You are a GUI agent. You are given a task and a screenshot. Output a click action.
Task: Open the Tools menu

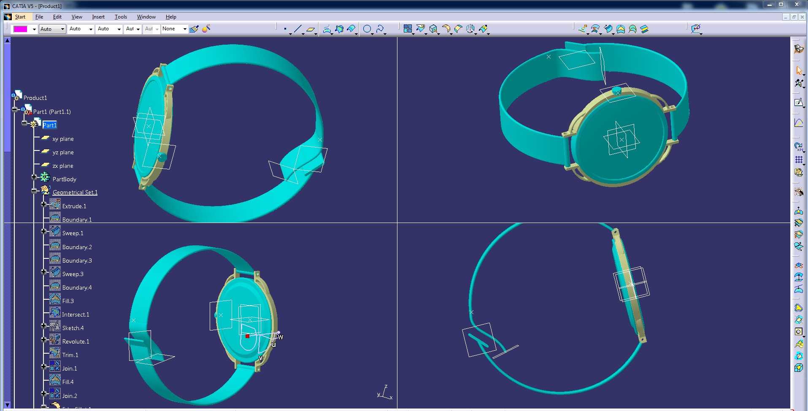tap(121, 17)
